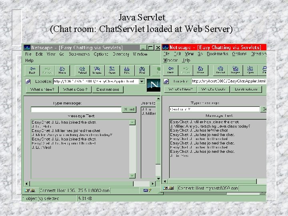Click Destinations in the right window
This screenshot has height=216, width=288.
pos(246,89)
